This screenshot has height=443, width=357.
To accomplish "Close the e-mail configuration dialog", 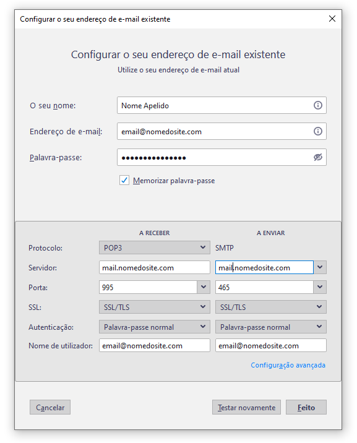I will pos(332,19).
